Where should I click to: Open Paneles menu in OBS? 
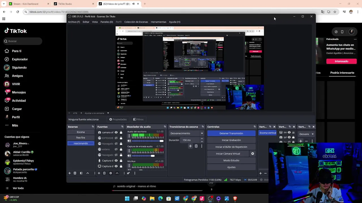[x=107, y=22]
